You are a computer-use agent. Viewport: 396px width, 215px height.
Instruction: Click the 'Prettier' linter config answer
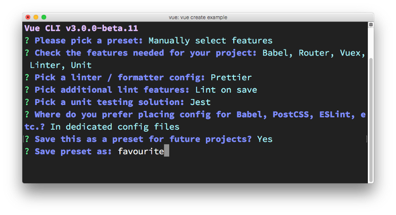click(x=231, y=77)
